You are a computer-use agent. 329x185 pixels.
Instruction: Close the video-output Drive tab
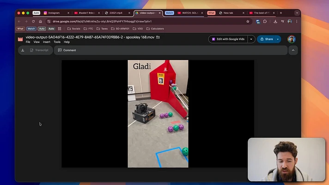pos(160,13)
